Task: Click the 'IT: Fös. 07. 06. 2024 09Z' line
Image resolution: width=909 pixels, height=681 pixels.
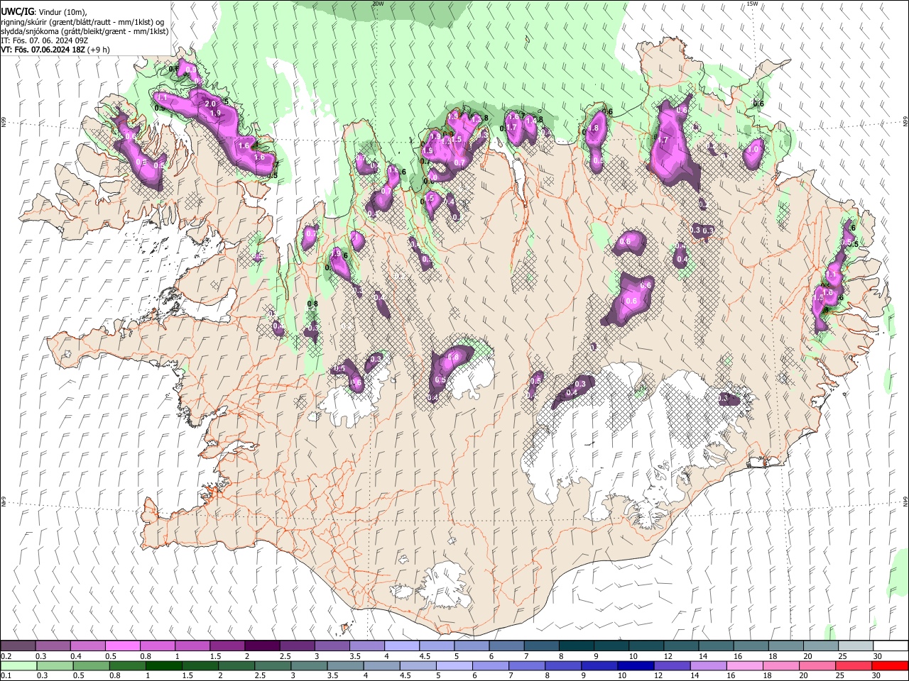Action: 44,40
